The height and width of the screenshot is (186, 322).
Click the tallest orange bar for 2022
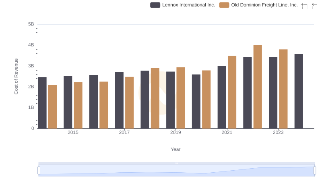coord(258,87)
